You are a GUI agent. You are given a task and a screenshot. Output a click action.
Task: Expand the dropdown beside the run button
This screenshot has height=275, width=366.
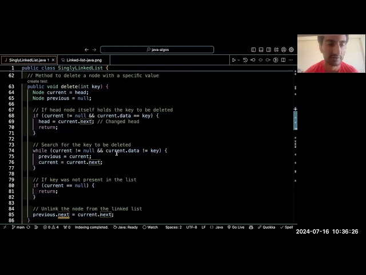click(x=238, y=60)
